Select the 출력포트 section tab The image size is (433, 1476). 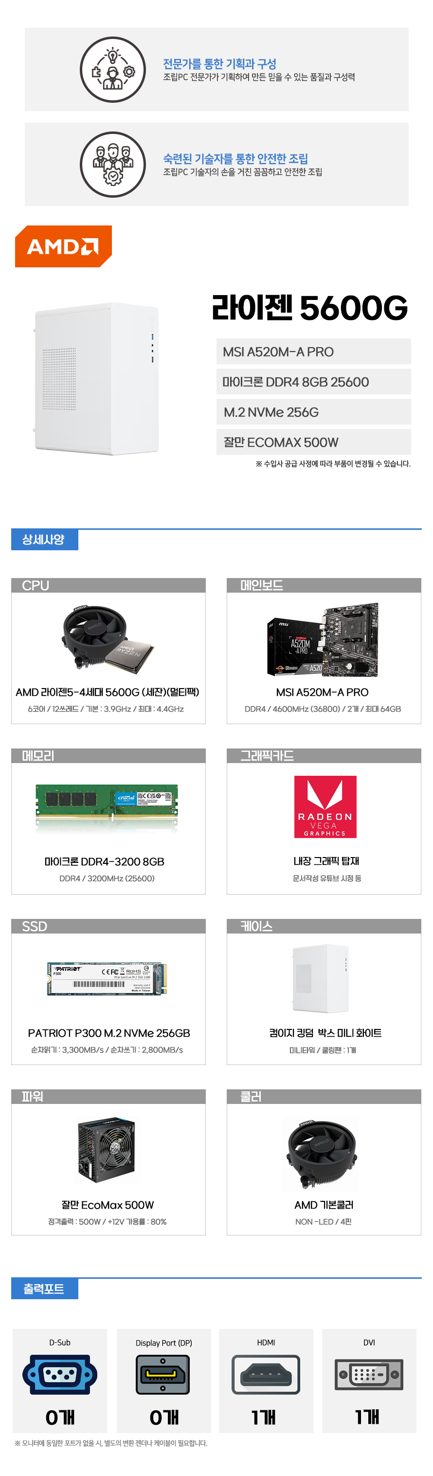coord(44,1289)
